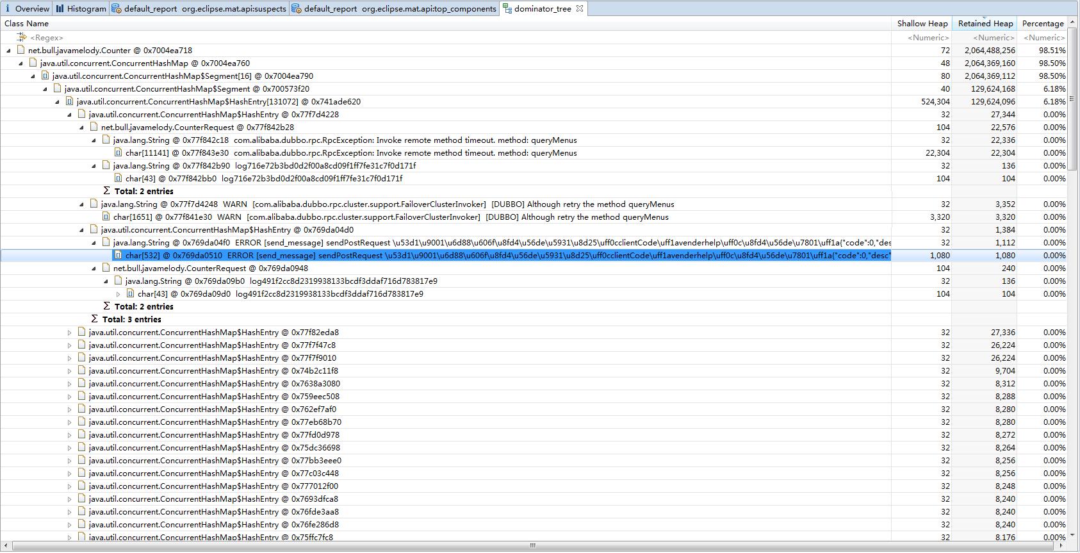This screenshot has width=1080, height=553.
Task: Click the array icon of char[11141] @ 0x77f843e30
Action: coord(119,153)
